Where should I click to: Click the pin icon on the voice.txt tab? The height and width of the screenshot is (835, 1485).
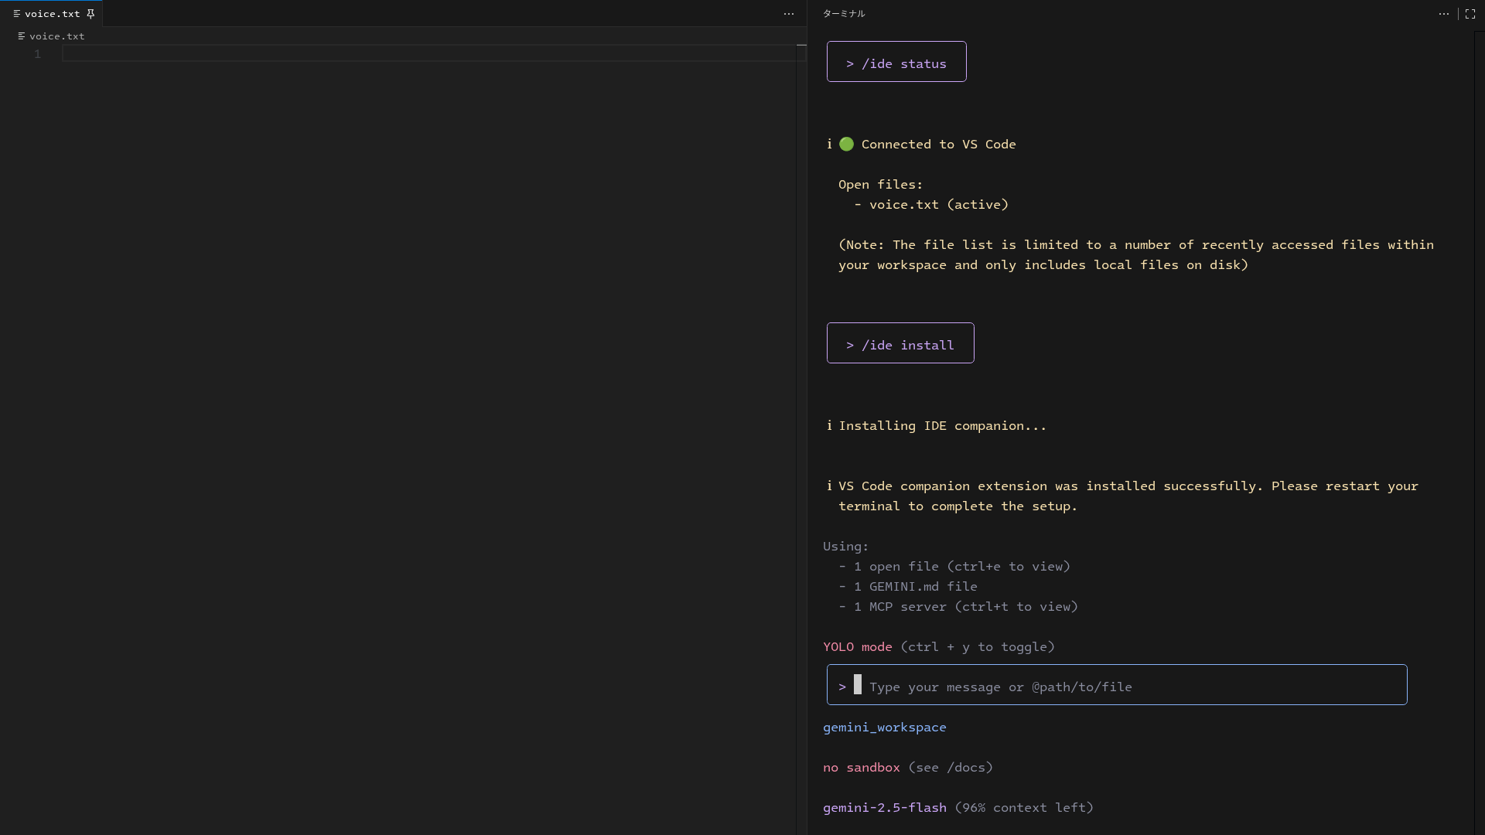pos(90,13)
